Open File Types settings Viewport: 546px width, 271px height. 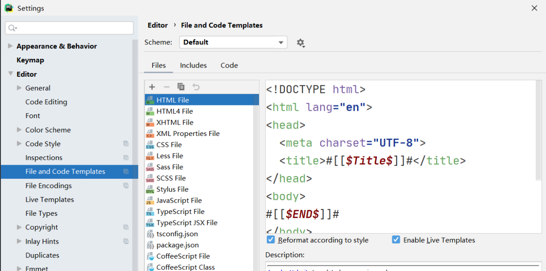coord(42,213)
